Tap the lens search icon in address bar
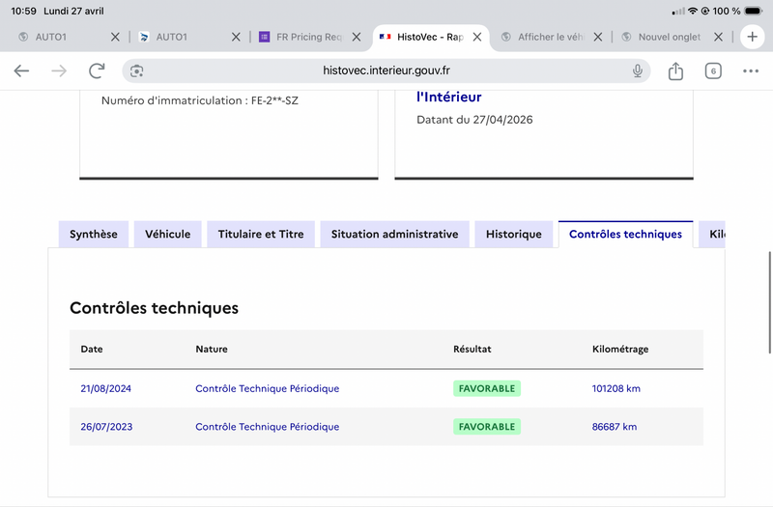The height and width of the screenshot is (507, 773). [x=136, y=70]
